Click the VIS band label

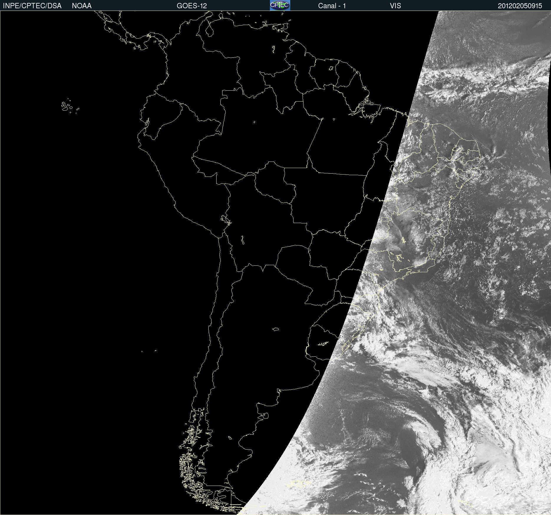click(x=395, y=6)
